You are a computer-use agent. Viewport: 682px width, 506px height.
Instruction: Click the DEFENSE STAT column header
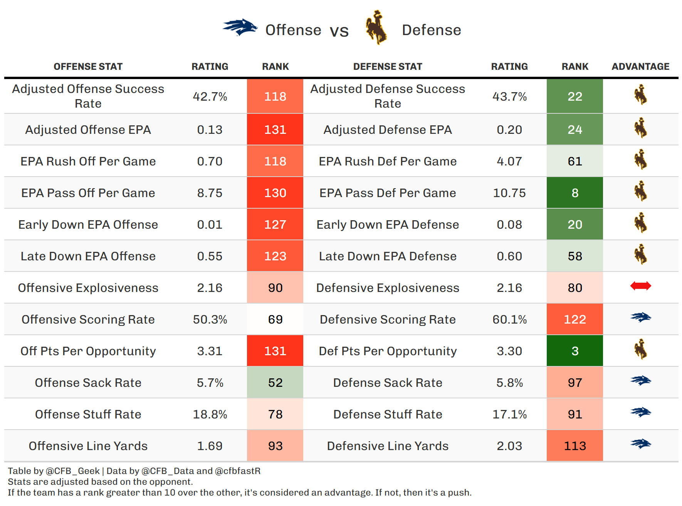(x=388, y=67)
